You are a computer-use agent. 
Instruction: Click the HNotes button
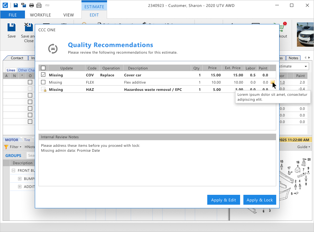(x=30, y=147)
